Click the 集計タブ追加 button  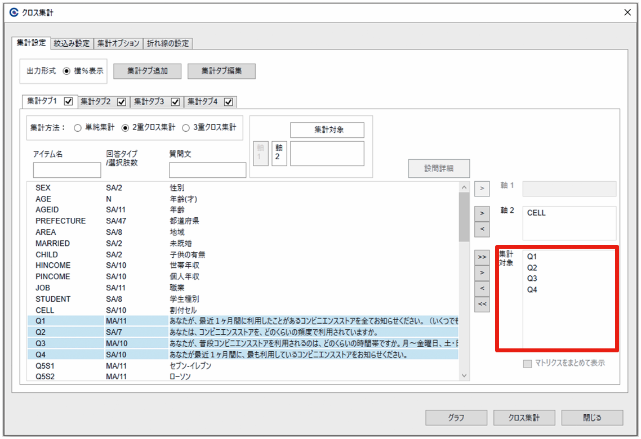[148, 71]
